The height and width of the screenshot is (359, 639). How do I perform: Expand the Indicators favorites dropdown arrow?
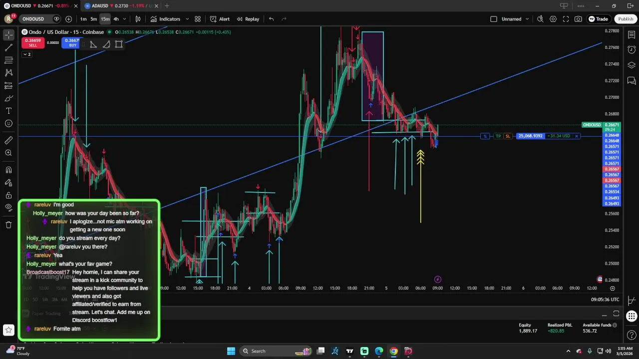tap(187, 19)
